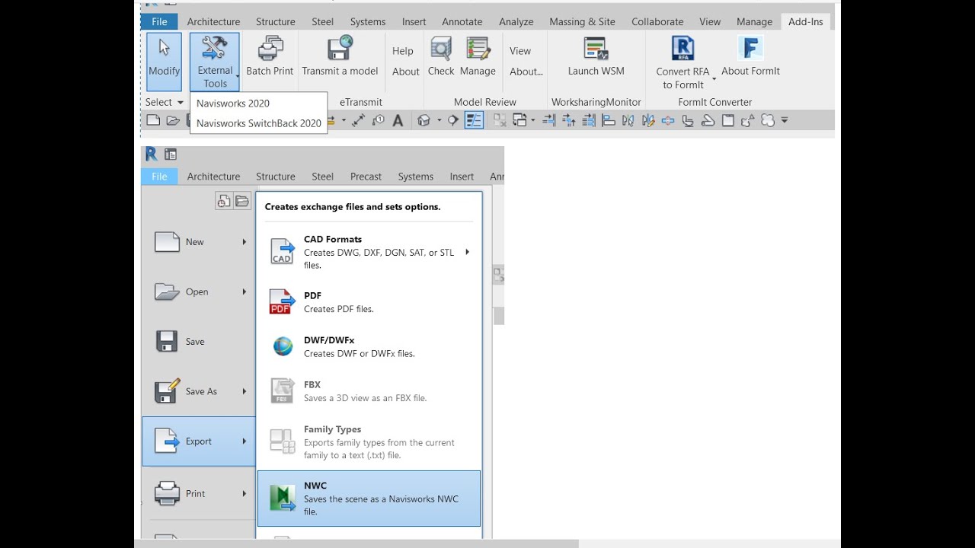
Task: Select the Modify arrow tool
Action: pos(165,61)
